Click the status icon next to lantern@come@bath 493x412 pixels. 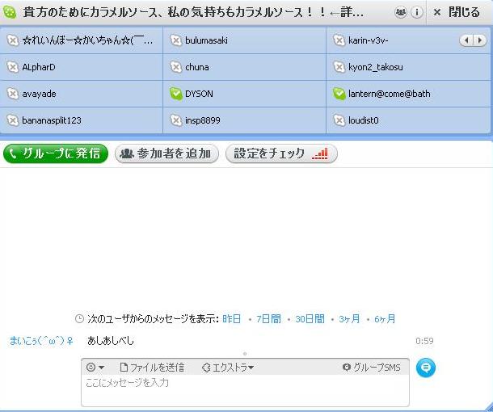pos(339,94)
